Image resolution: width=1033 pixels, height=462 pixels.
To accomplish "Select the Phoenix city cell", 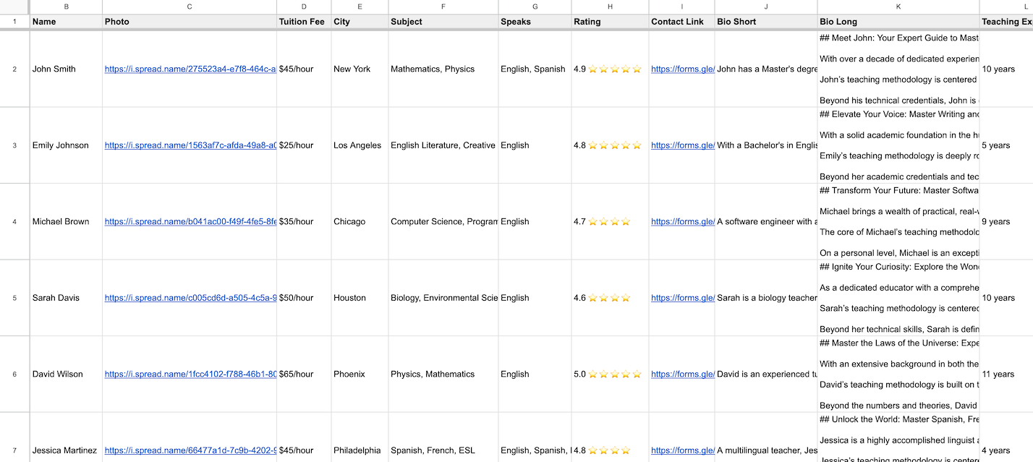I will 360,375.
